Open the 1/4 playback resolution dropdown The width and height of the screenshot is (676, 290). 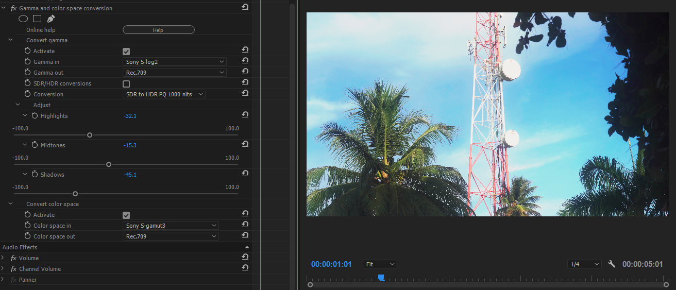[584, 264]
